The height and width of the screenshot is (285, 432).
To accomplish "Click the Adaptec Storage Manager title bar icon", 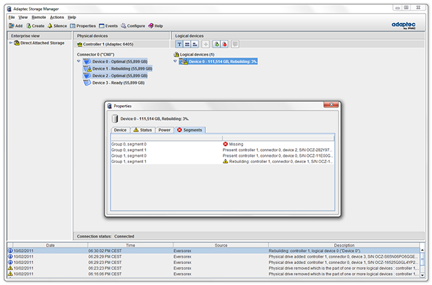I will coord(9,9).
